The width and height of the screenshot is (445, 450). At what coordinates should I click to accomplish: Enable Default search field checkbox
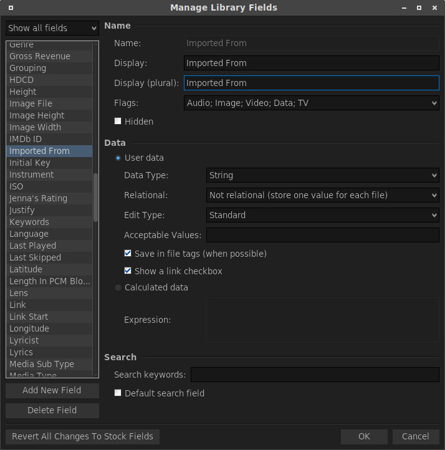pyautogui.click(x=118, y=393)
